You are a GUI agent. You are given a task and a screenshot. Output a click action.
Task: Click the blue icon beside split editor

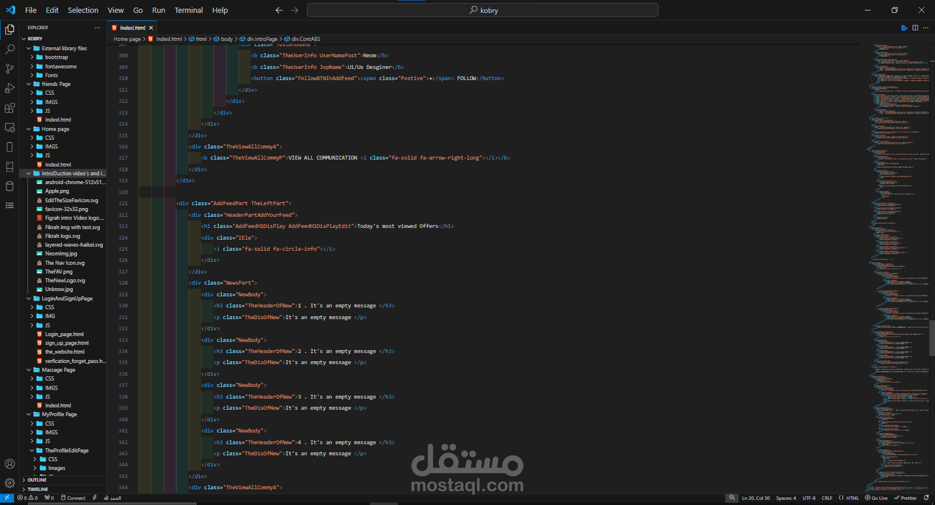905,27
